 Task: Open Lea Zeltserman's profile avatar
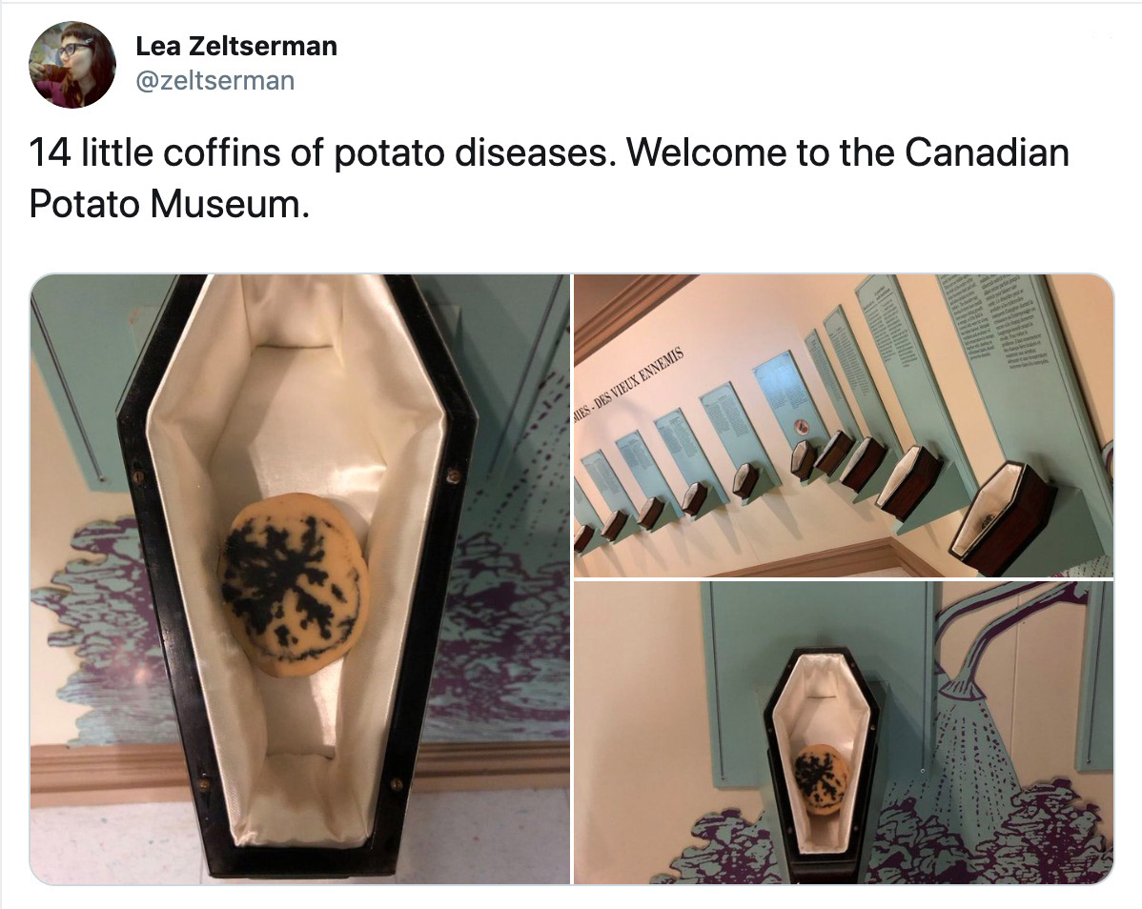tap(72, 64)
